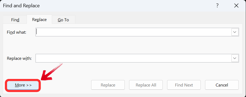
Task: Select the Replace tab
Action: [39, 19]
